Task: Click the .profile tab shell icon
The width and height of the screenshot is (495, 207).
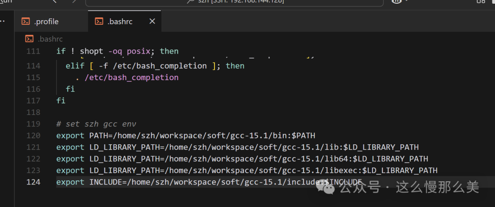Action: [26, 22]
